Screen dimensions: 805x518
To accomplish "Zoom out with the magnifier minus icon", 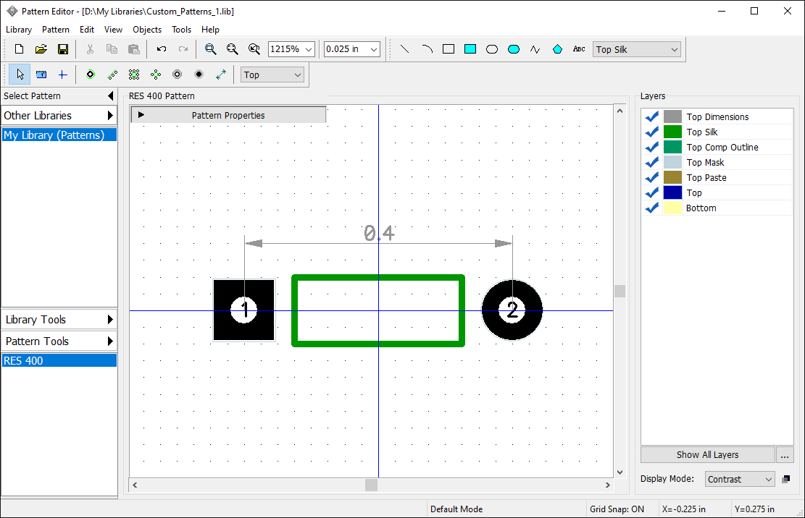I will click(x=232, y=49).
